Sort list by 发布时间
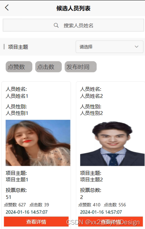Viewport: 145px width, 229px height. click(80, 67)
